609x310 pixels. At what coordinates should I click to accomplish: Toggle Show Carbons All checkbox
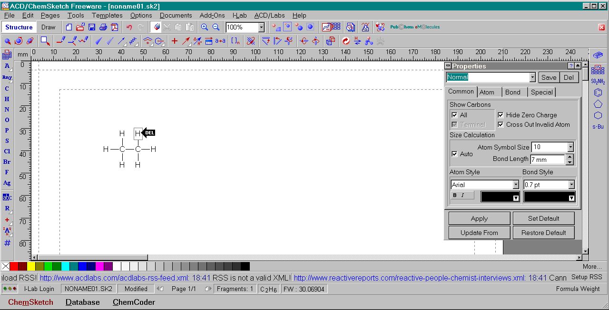(454, 115)
